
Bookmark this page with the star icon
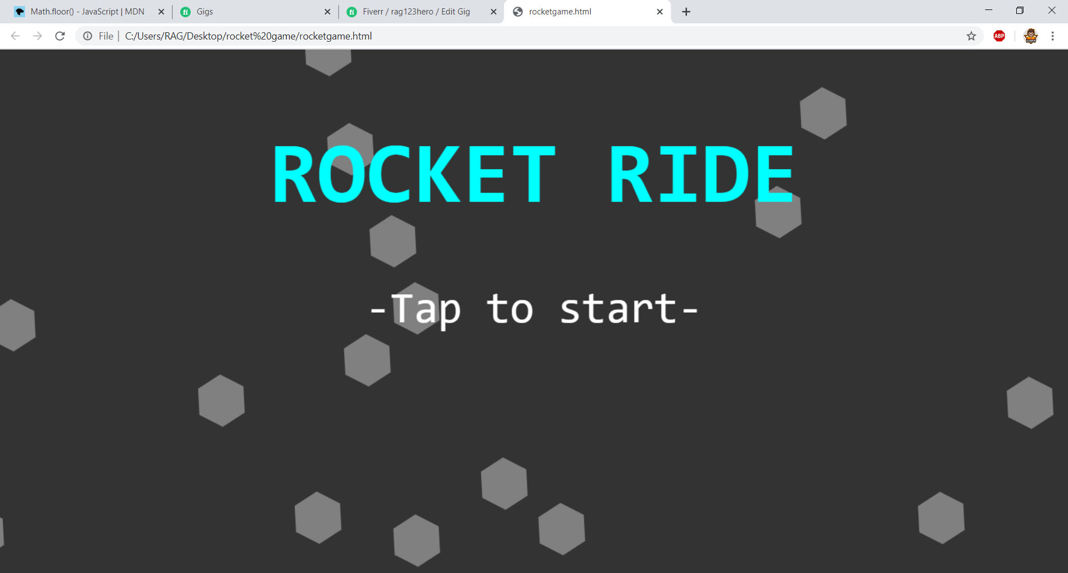point(971,36)
